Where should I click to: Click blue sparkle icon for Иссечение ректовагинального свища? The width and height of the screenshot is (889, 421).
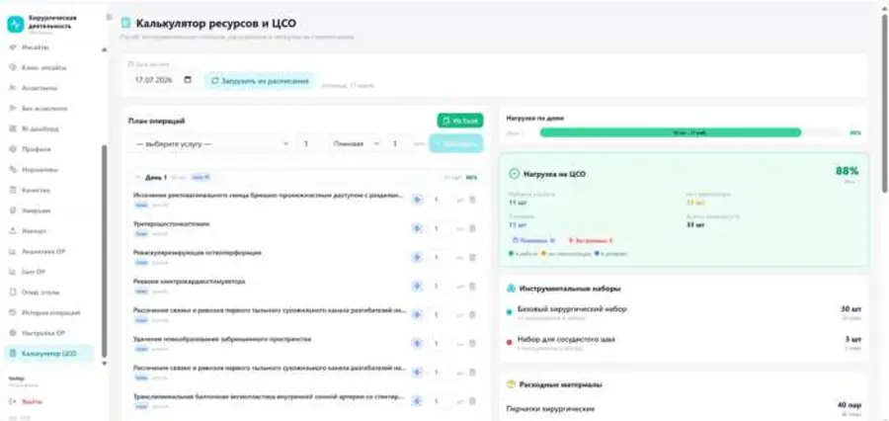pos(417,200)
